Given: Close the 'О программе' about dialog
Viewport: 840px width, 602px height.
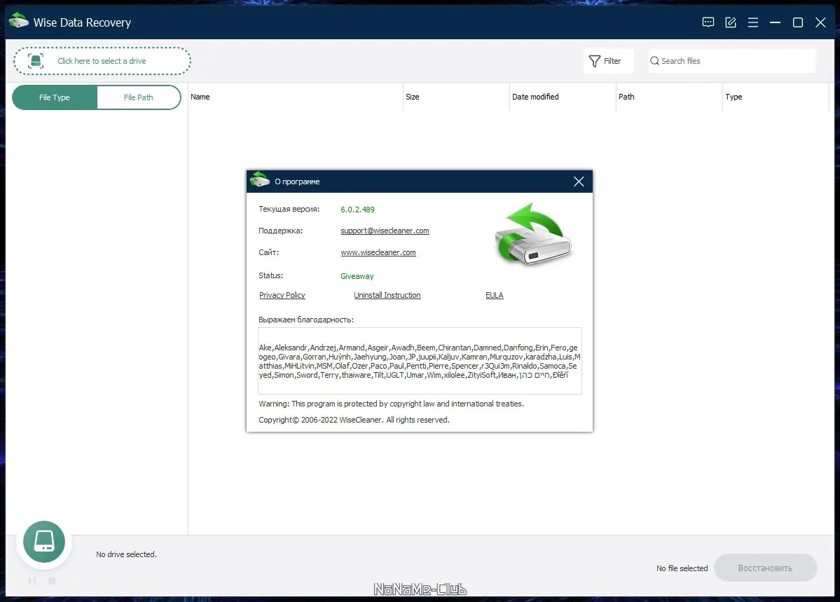Looking at the screenshot, I should [x=579, y=182].
